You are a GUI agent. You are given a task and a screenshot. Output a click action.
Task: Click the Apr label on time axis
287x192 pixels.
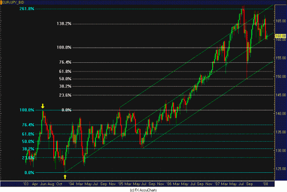coord(35,184)
